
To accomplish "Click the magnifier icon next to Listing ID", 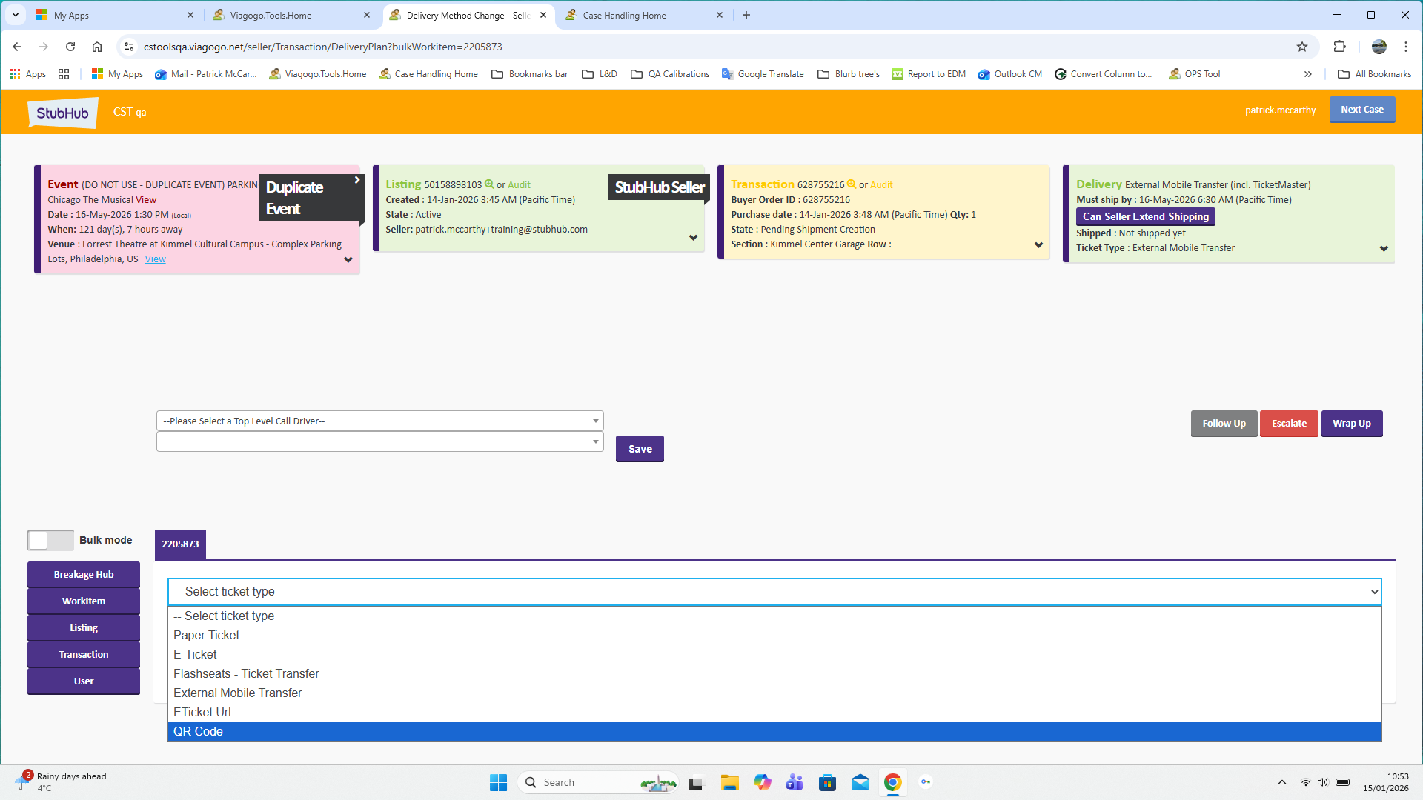I will pyautogui.click(x=489, y=184).
